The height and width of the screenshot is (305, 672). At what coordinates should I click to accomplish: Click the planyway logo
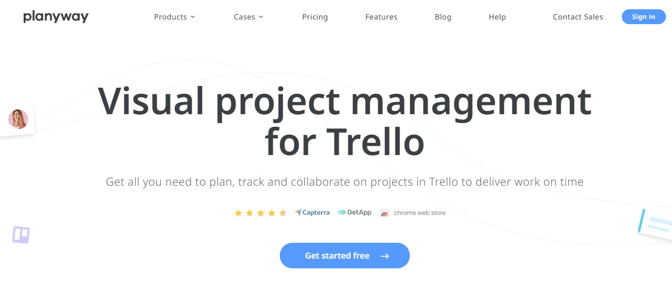click(x=56, y=17)
